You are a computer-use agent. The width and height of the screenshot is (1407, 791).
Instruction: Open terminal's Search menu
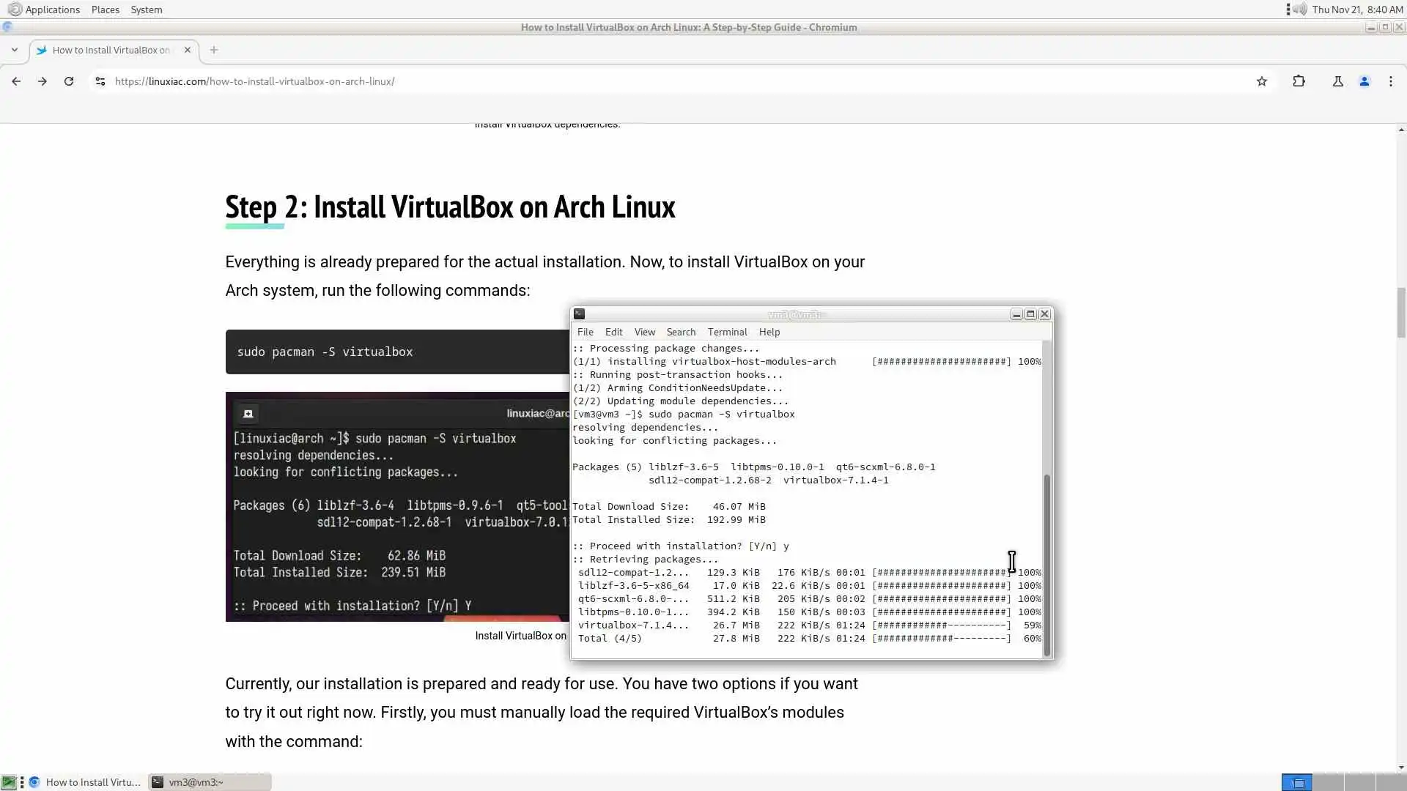[x=680, y=332]
